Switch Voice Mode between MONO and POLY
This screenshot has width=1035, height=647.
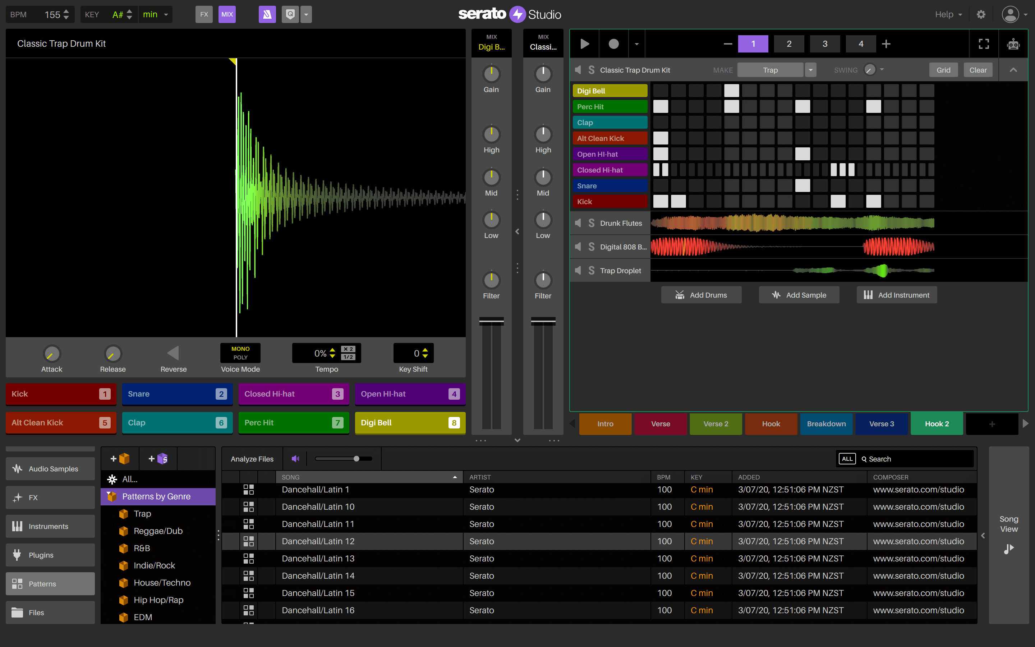240,353
